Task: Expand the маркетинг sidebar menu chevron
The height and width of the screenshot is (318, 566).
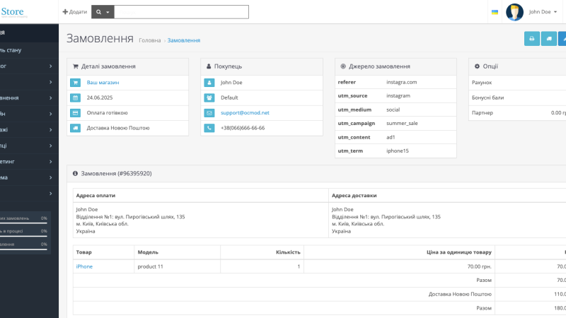Action: [x=50, y=162]
